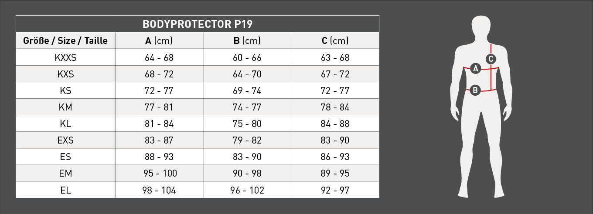Select the ES size row label
The image size is (593, 214).
(65, 157)
